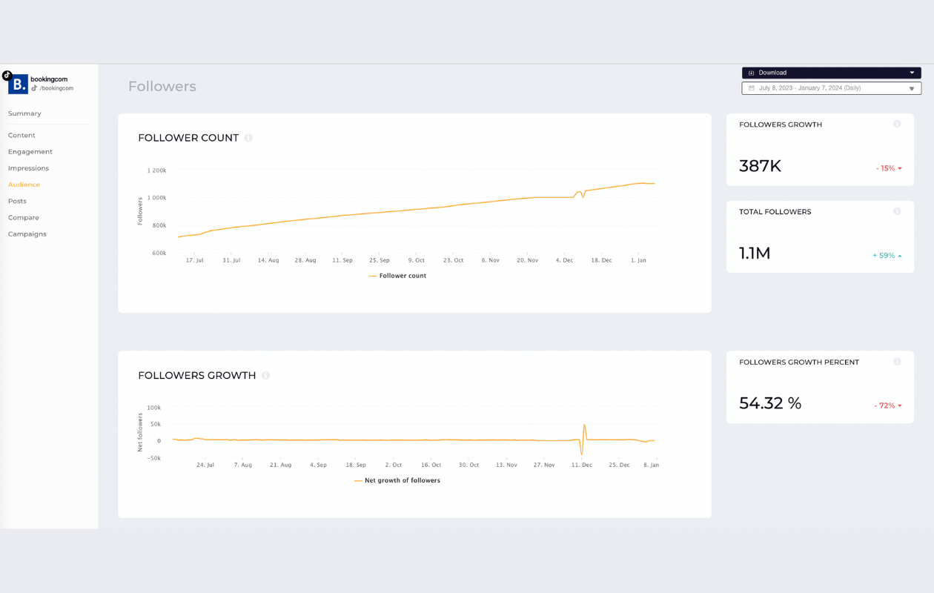The width and height of the screenshot is (934, 593).
Task: Click the 4. Dec axis label
Action: (563, 260)
